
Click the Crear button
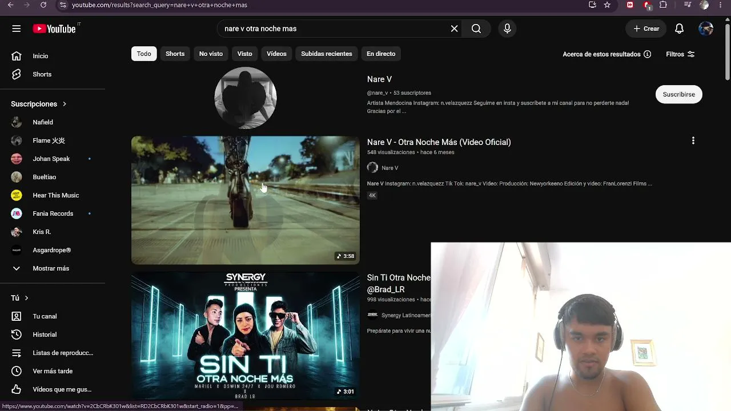[x=646, y=29]
